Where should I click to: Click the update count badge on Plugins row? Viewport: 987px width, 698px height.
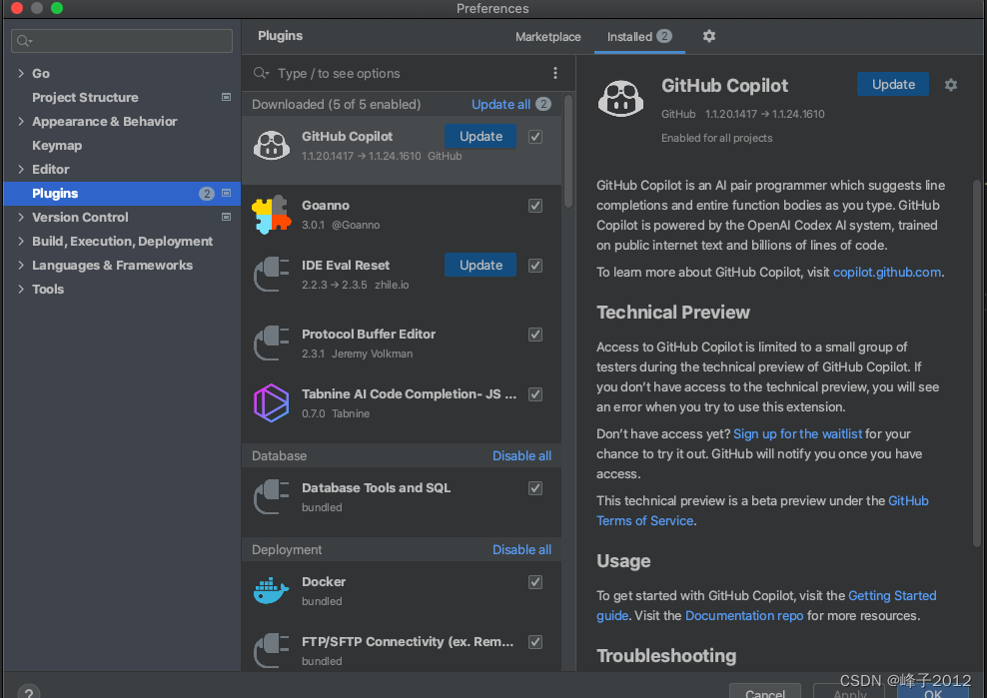tap(207, 194)
